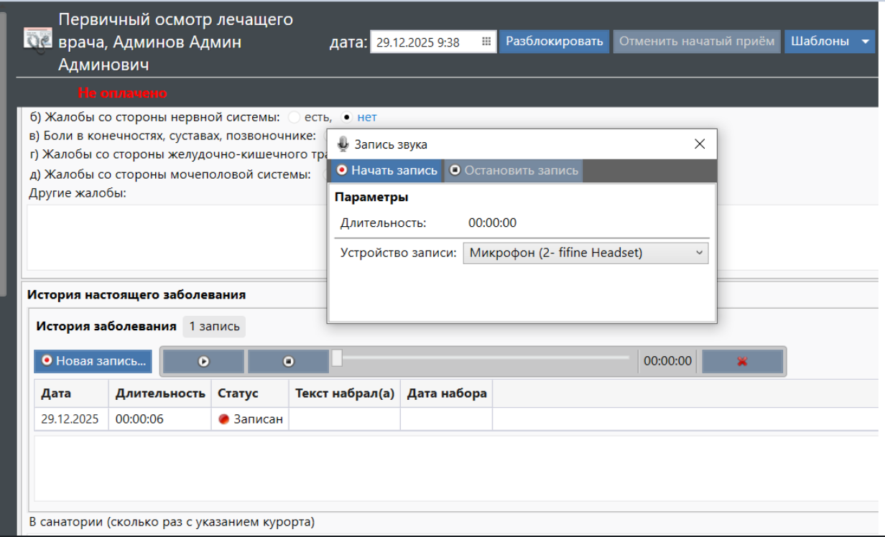Click into the Другие жалобы text area

click(172, 237)
